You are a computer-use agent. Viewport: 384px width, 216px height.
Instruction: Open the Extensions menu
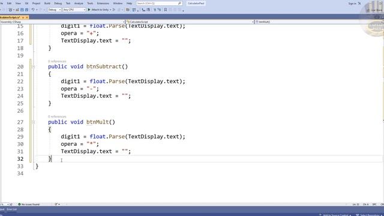tap(103, 4)
